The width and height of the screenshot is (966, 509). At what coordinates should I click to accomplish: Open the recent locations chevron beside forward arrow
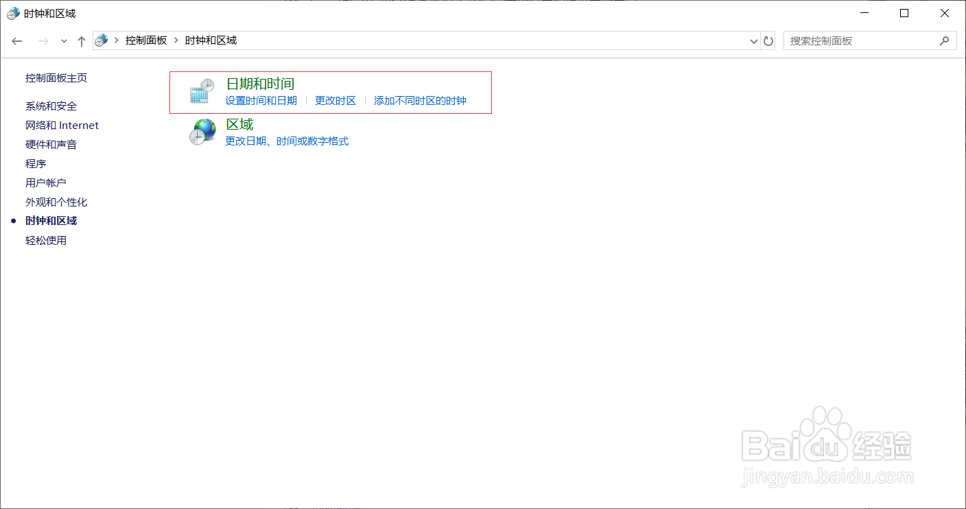(x=63, y=40)
